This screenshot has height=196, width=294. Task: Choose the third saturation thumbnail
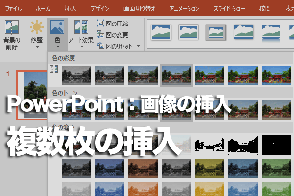pyautogui.click(x=143, y=75)
